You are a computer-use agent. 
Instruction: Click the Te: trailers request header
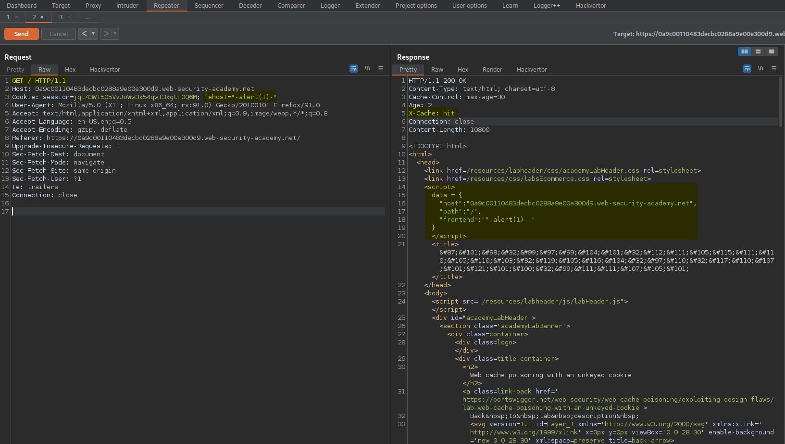coord(35,187)
